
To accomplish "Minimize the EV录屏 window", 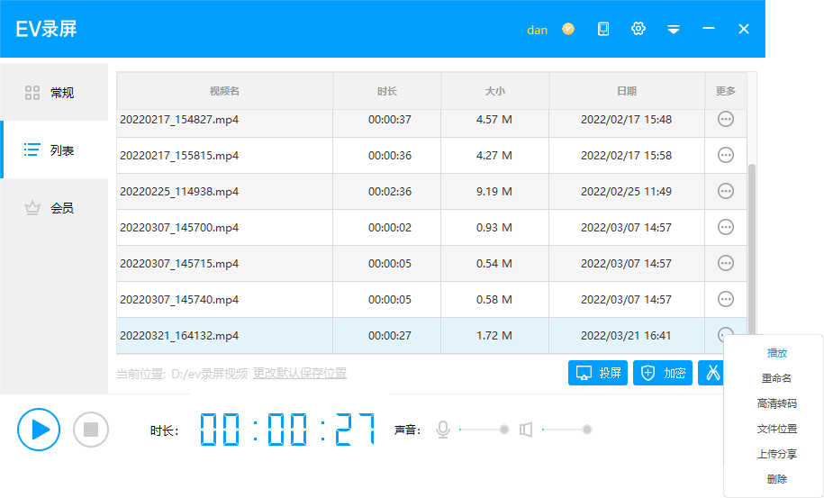I will (x=709, y=29).
